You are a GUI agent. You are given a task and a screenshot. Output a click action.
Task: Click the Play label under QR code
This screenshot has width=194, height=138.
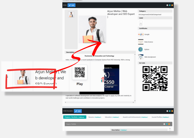(x=80, y=84)
